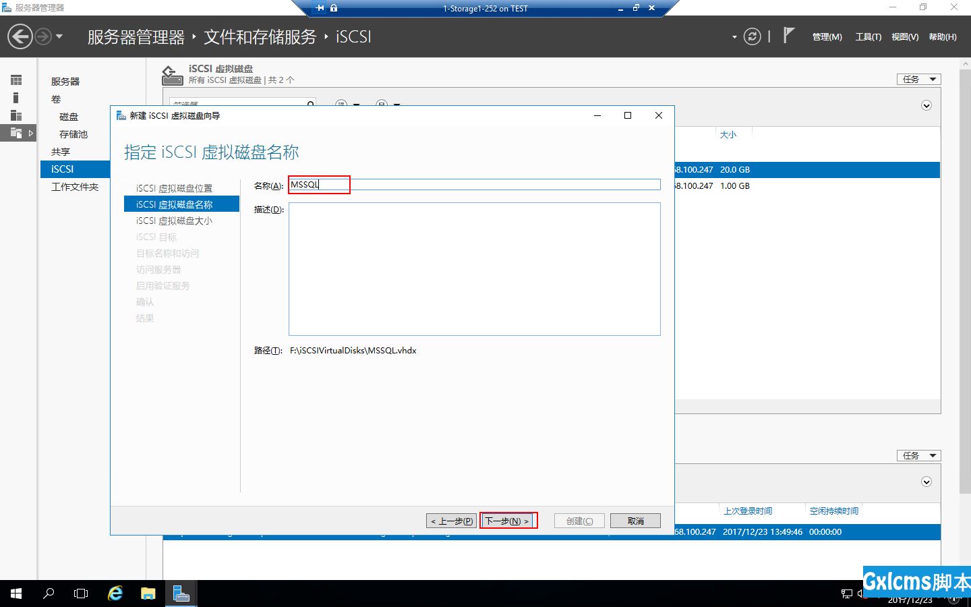
Task: Open the 管理(M) menu
Action: point(827,37)
